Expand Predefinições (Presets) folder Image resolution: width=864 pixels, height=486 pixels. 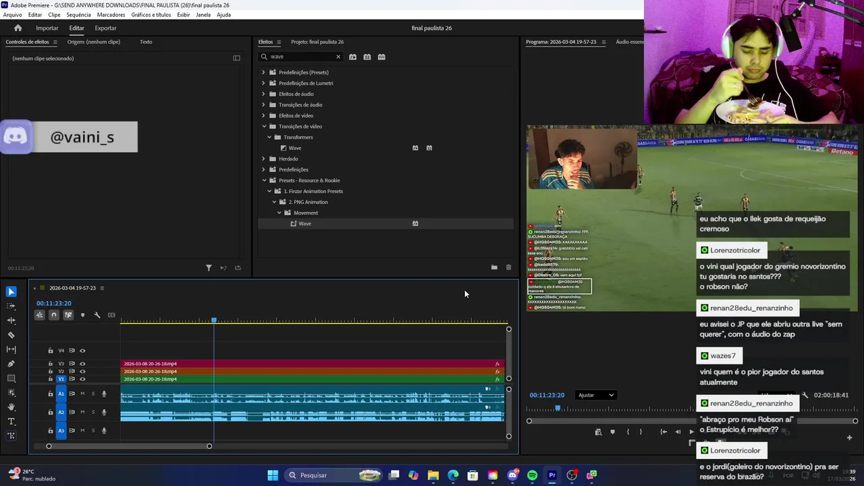263,72
